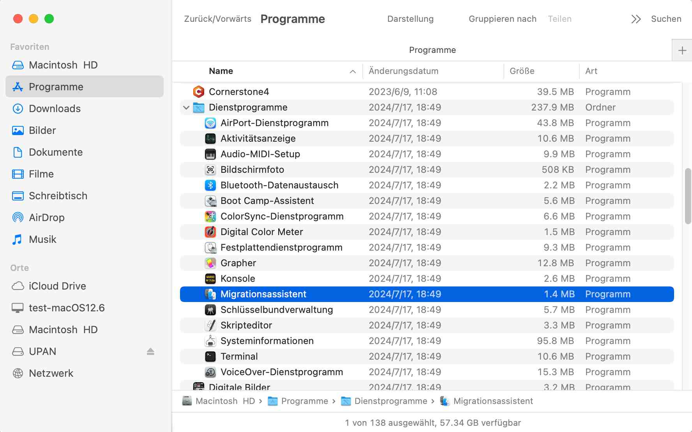Click the Festplattendienstprogramm icon
The height and width of the screenshot is (432, 692).
(210, 248)
